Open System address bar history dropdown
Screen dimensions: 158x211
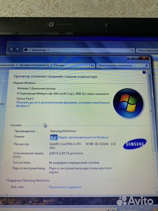(87, 66)
